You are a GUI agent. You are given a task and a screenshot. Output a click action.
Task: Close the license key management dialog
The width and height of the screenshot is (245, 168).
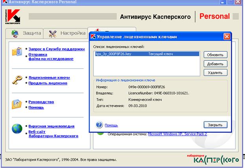[x=227, y=37]
